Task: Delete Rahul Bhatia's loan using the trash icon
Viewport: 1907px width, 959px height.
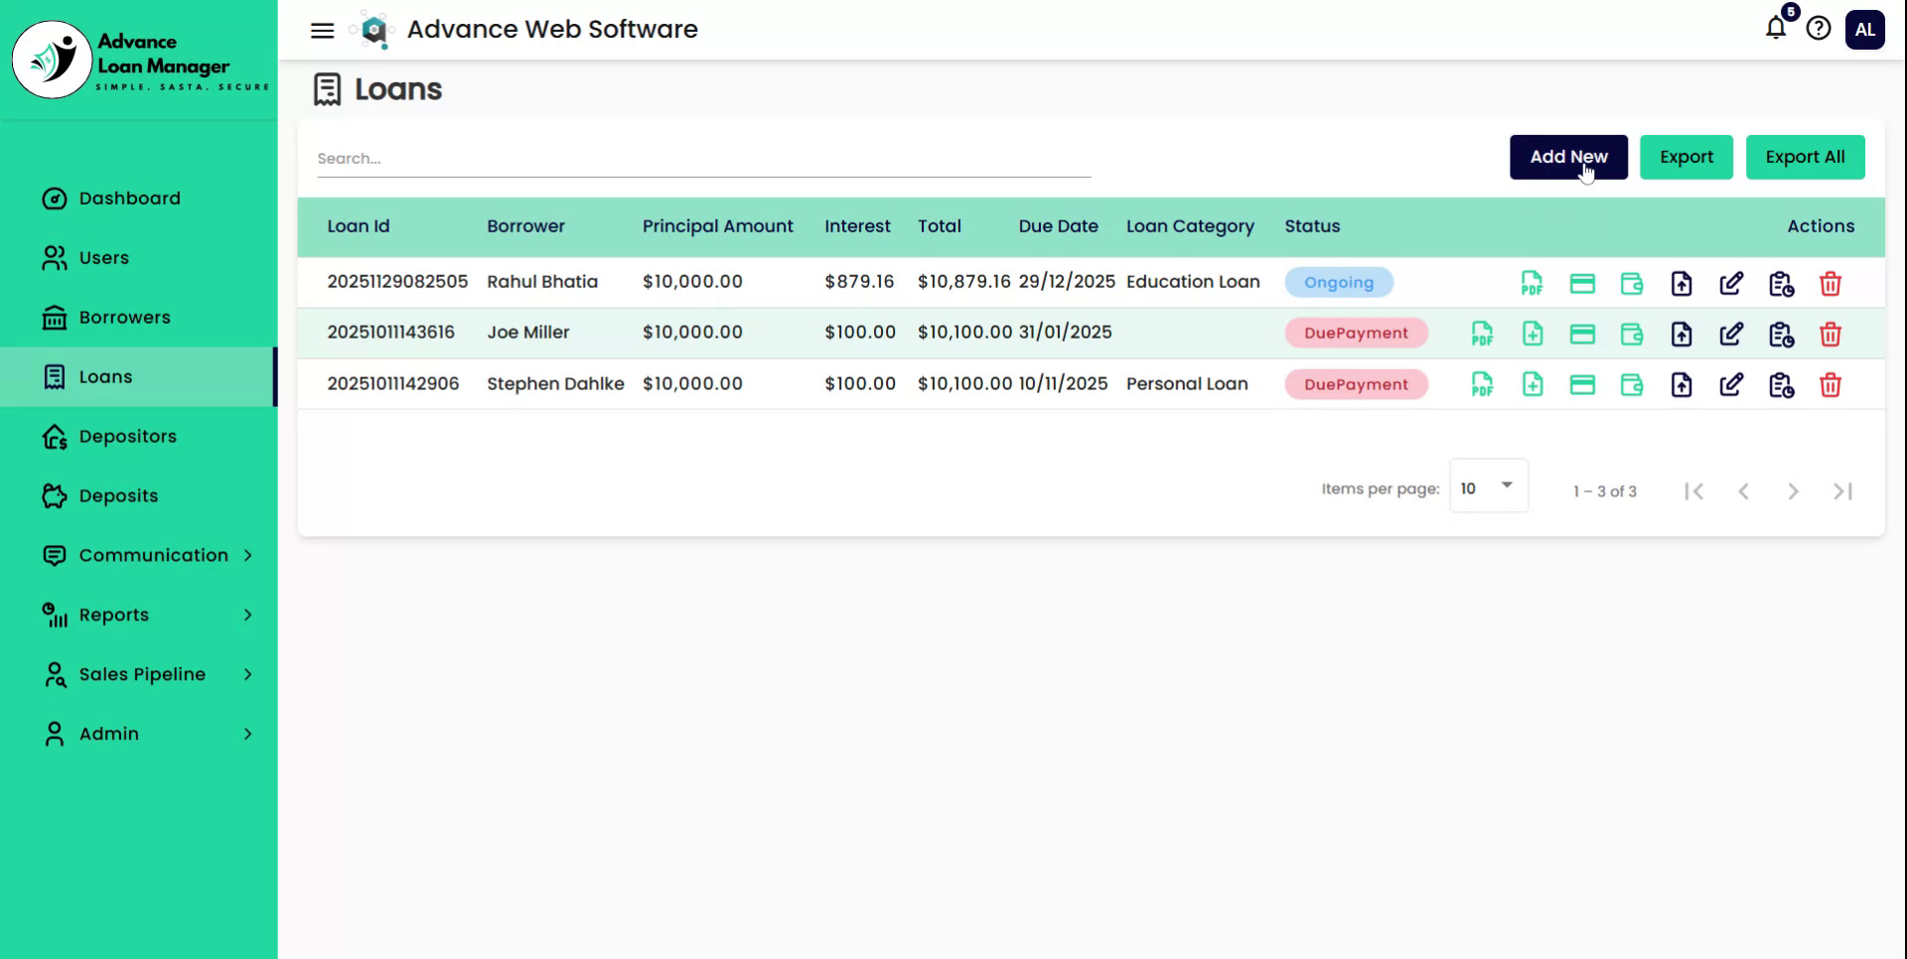Action: pos(1832,283)
